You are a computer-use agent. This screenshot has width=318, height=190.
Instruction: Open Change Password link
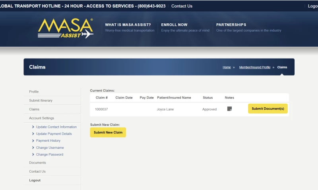point(49,154)
